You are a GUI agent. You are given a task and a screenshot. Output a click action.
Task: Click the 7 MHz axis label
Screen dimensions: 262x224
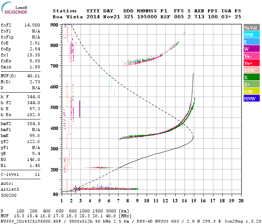coord(118,201)
